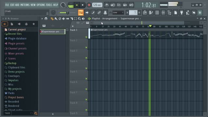Viewport: 208px width, 117px height.
Task: Toggle the playlist magnet snap icon
Action: click(x=46, y=19)
